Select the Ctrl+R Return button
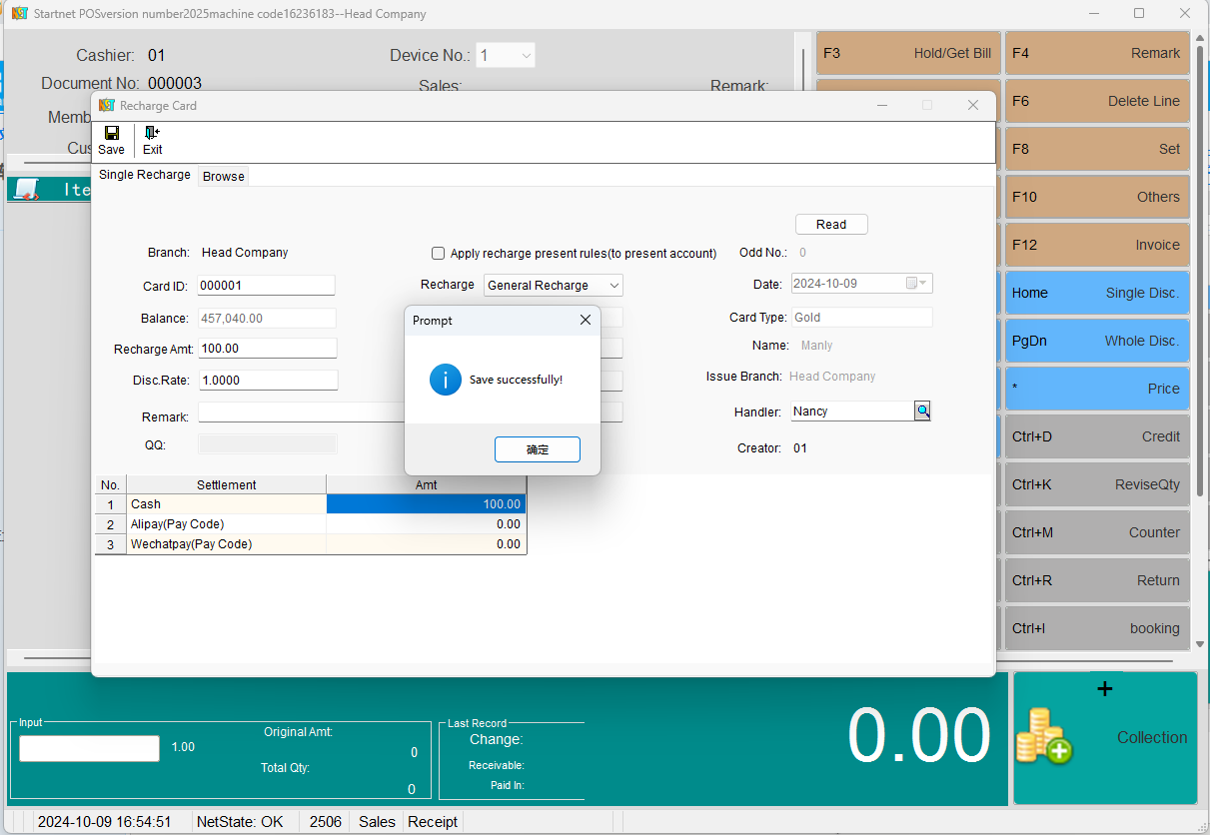The image size is (1210, 835). click(x=1097, y=580)
